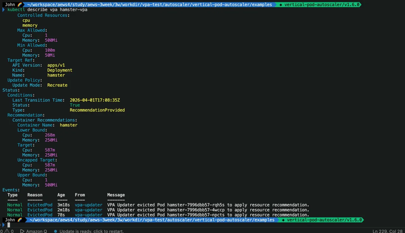Click the 'Max Allowed:' heading
The height and width of the screenshot is (233, 405).
[x=32, y=30]
